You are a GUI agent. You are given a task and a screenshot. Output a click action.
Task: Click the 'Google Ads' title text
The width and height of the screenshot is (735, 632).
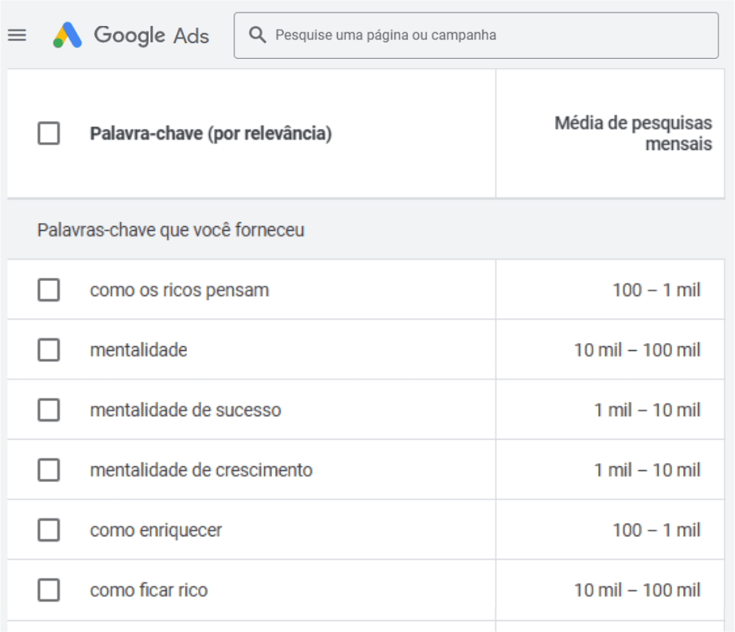[x=152, y=35]
